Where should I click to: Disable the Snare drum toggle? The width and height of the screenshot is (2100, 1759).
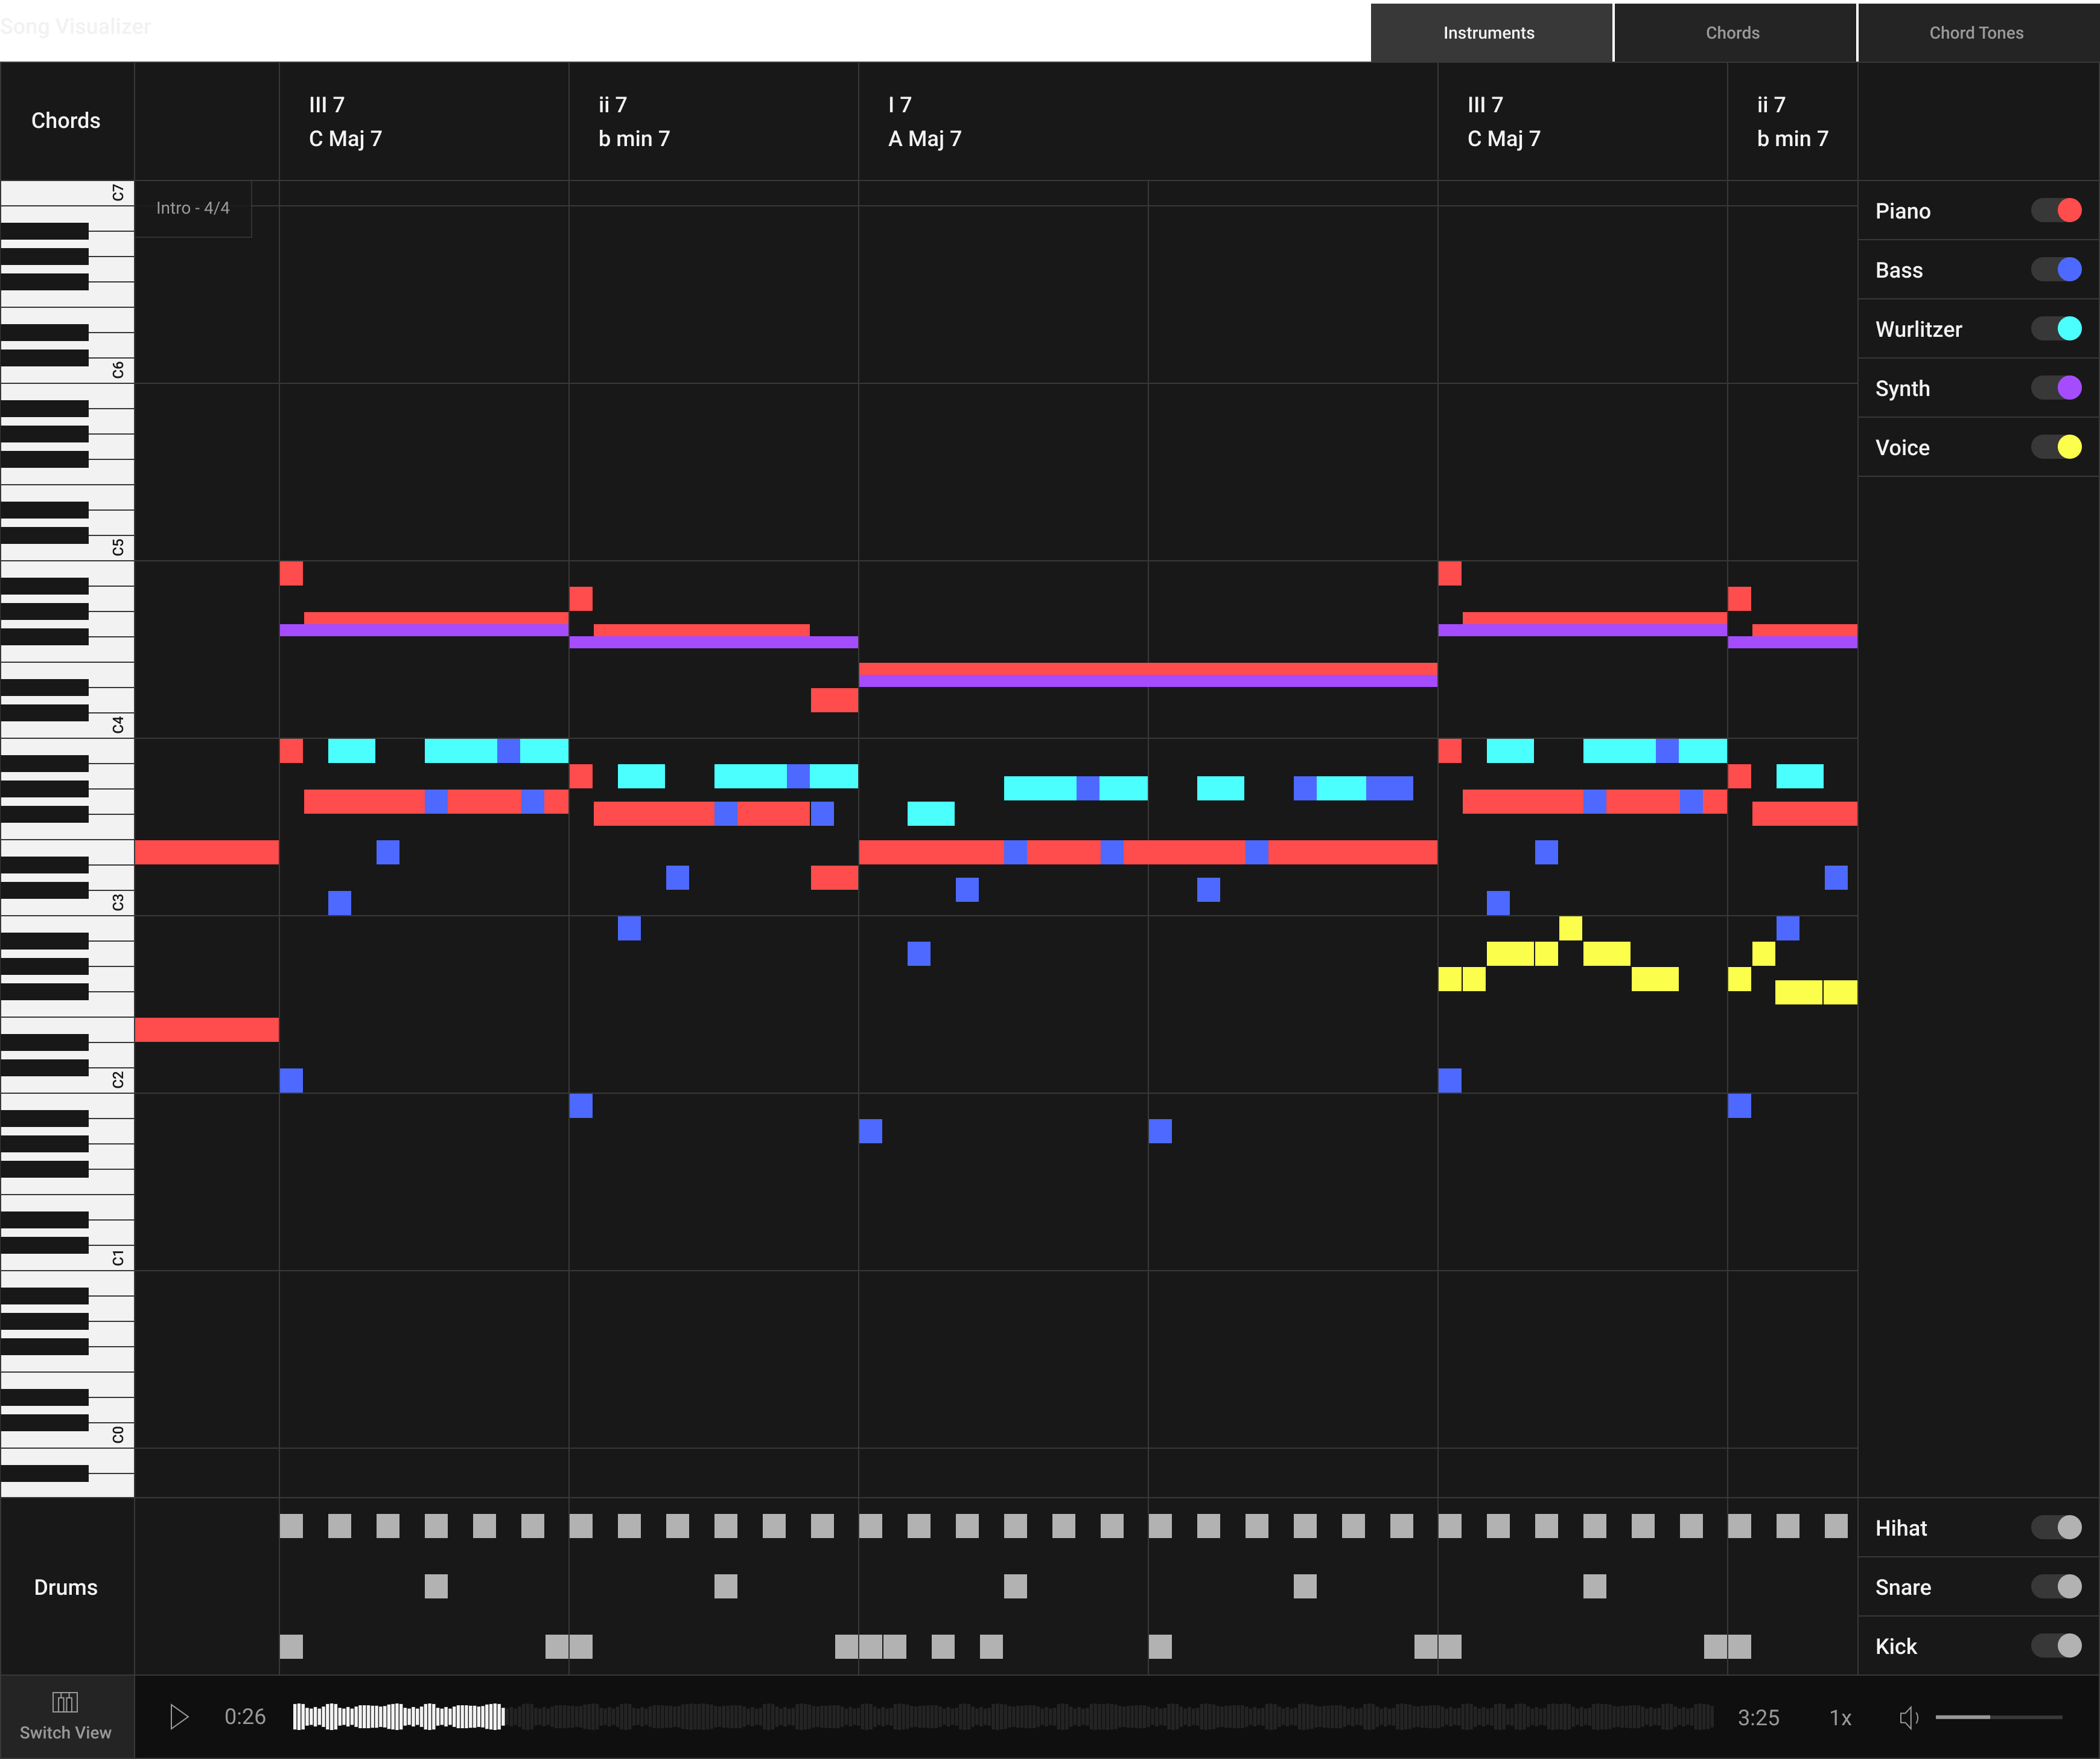pyautogui.click(x=2056, y=1586)
